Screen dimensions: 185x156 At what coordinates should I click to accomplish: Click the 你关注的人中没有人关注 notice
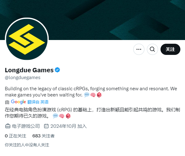(27, 145)
